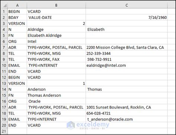Select ORG cell in row 16
The image size is (176, 135).
click(x=17, y=101)
